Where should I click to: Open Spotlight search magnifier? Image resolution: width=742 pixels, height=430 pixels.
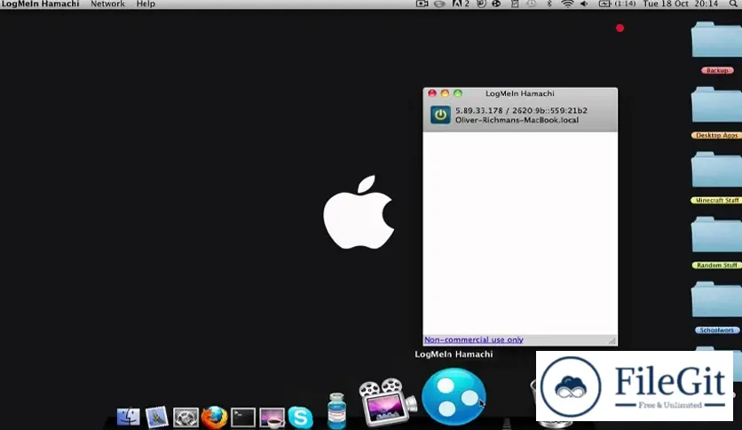coord(733,4)
